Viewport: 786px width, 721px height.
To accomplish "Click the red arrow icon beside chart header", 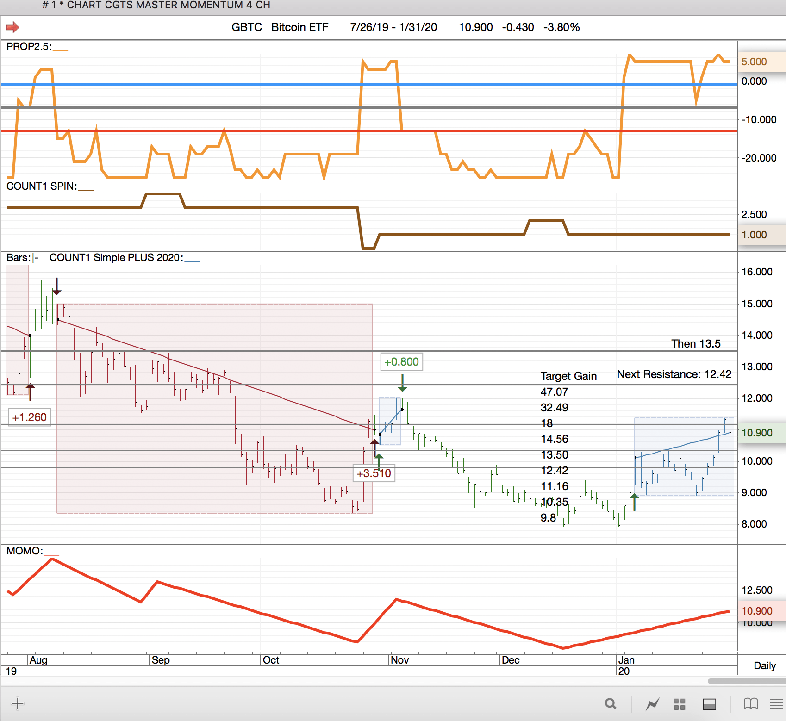I will pos(12,27).
